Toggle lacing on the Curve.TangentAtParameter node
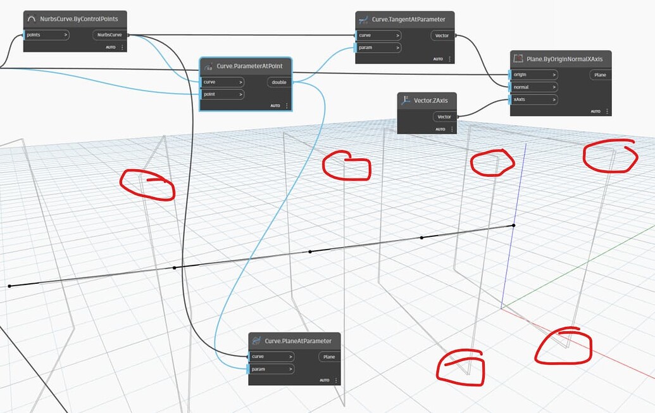The height and width of the screenshot is (413, 655). pyautogui.click(x=437, y=58)
